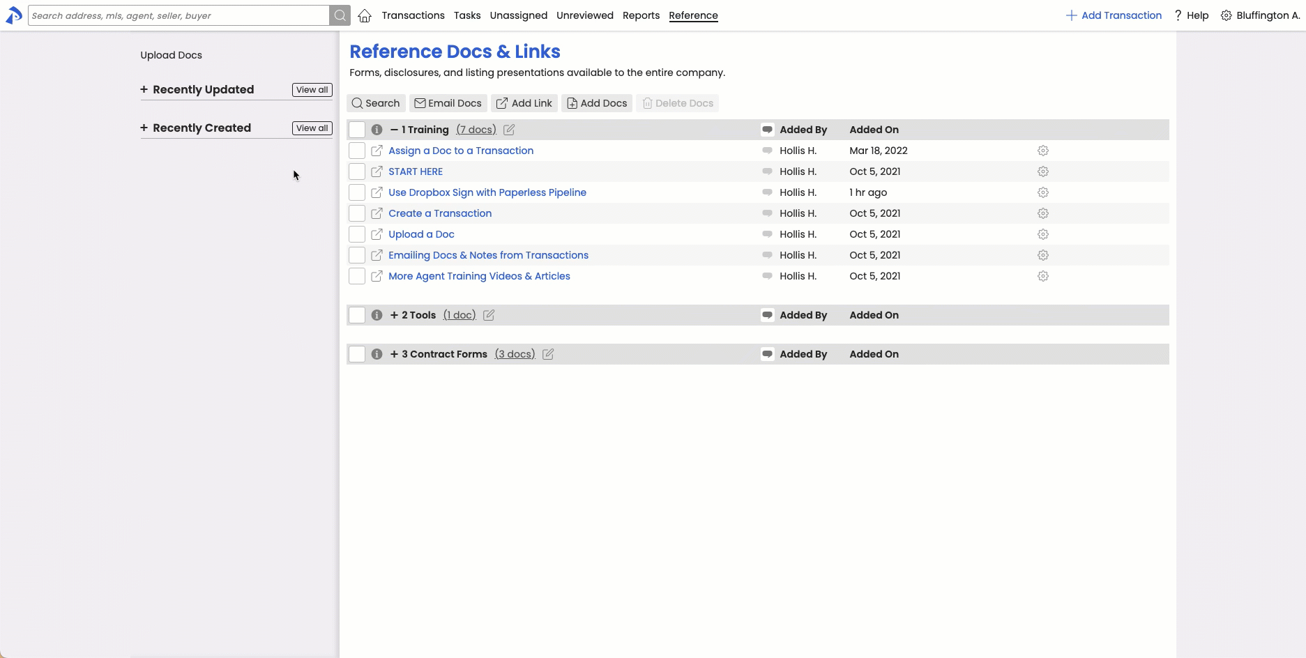
Task: Go to the Unassigned tab
Action: pyautogui.click(x=519, y=15)
